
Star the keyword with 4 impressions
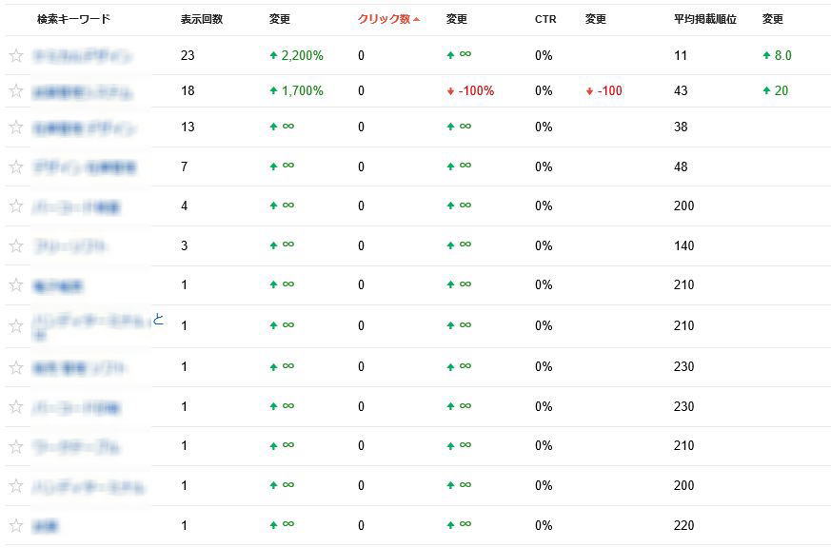[16, 206]
